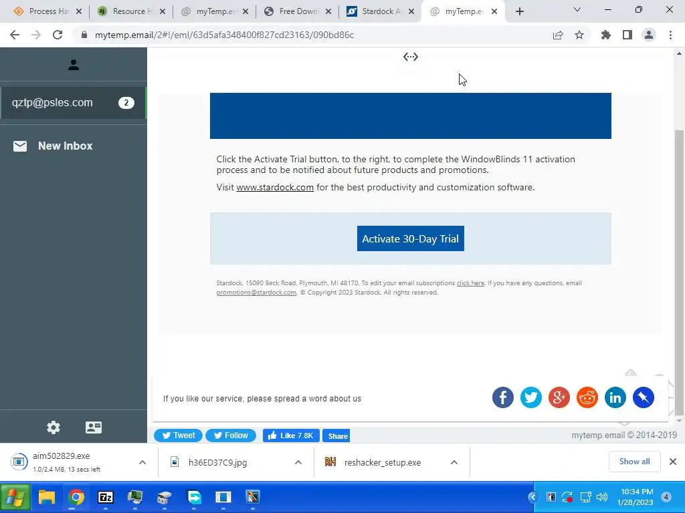The height and width of the screenshot is (513, 685).
Task: Open a new browser tab
Action: pyautogui.click(x=519, y=12)
